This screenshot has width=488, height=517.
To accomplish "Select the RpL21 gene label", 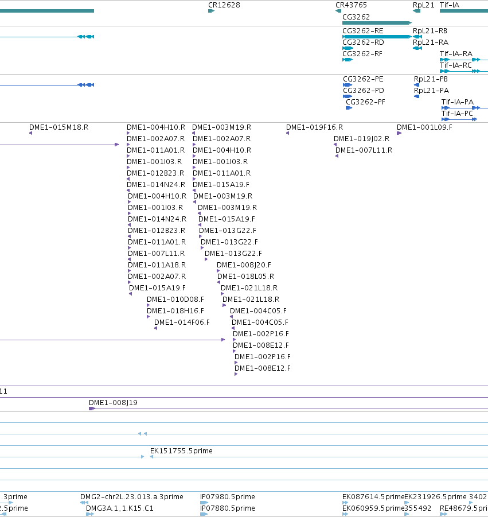I will 423,5.
